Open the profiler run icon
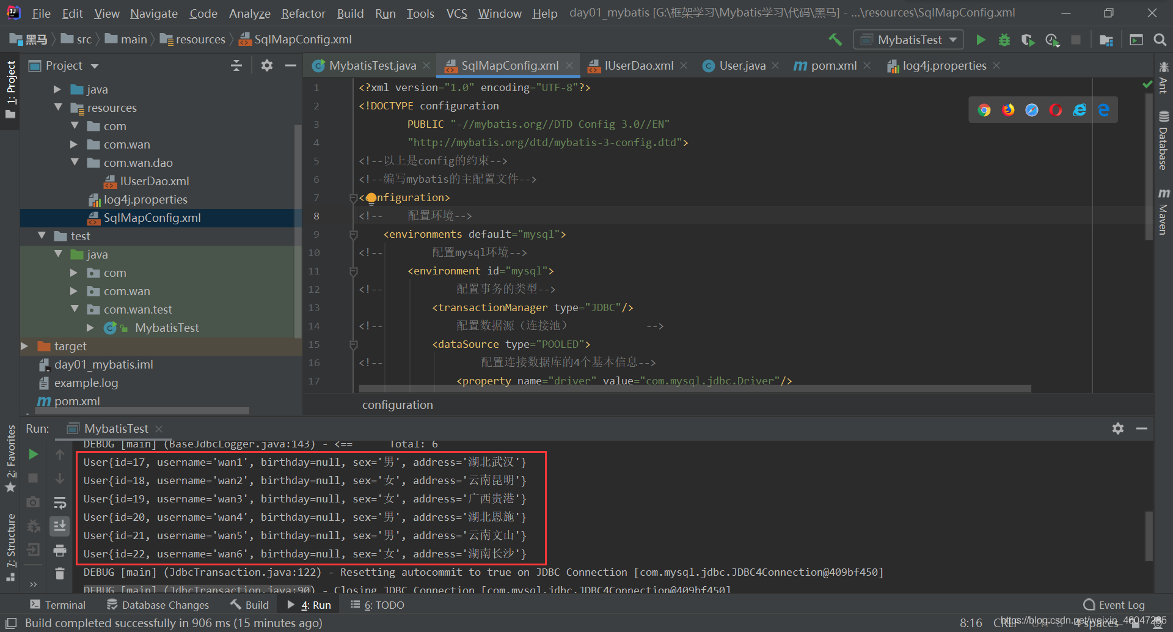Image resolution: width=1173 pixels, height=632 pixels. [1052, 40]
